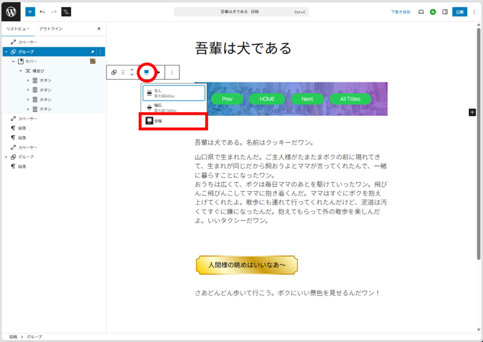This screenshot has width=483, height=342.
Task: Toggle the document overview list view button
Action: pos(66,12)
